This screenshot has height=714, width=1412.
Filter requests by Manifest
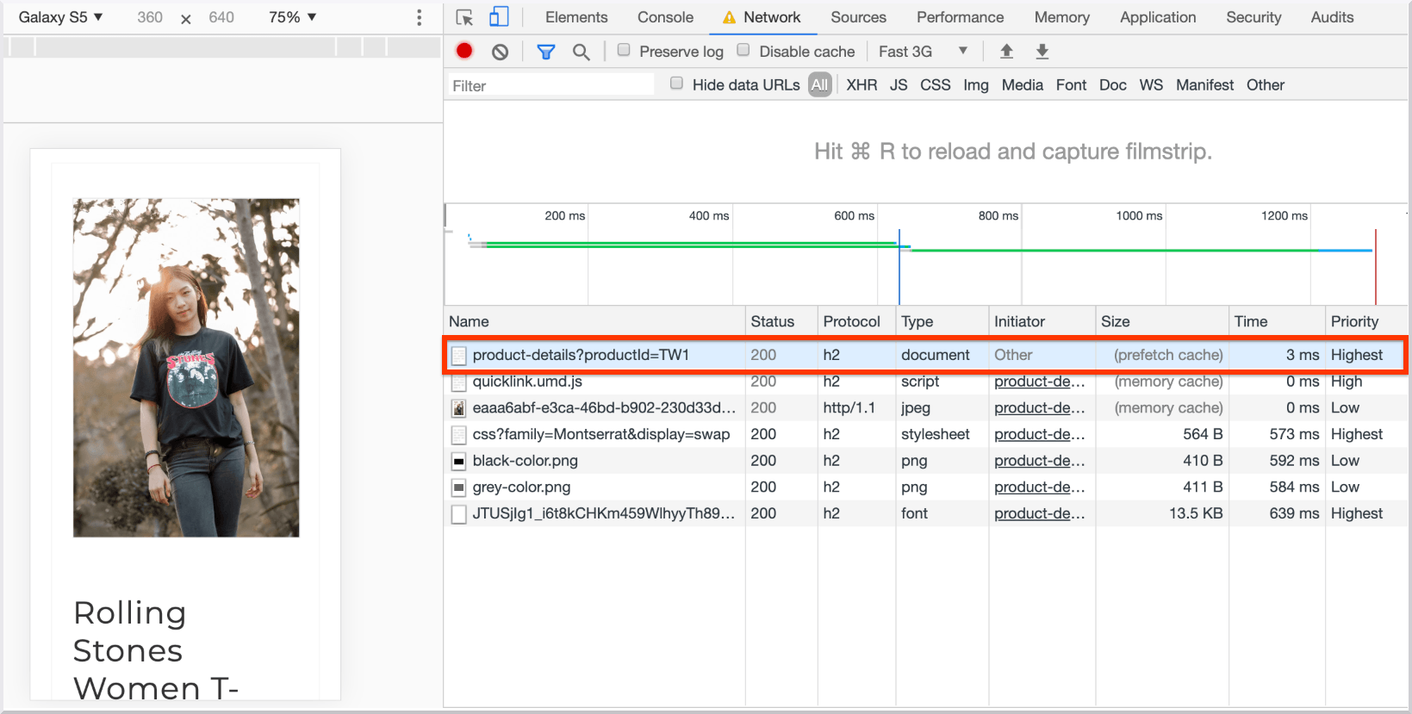pyautogui.click(x=1205, y=84)
